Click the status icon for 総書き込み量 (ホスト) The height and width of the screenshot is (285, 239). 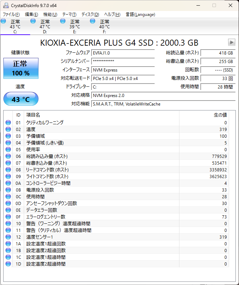pyautogui.click(x=8, y=163)
